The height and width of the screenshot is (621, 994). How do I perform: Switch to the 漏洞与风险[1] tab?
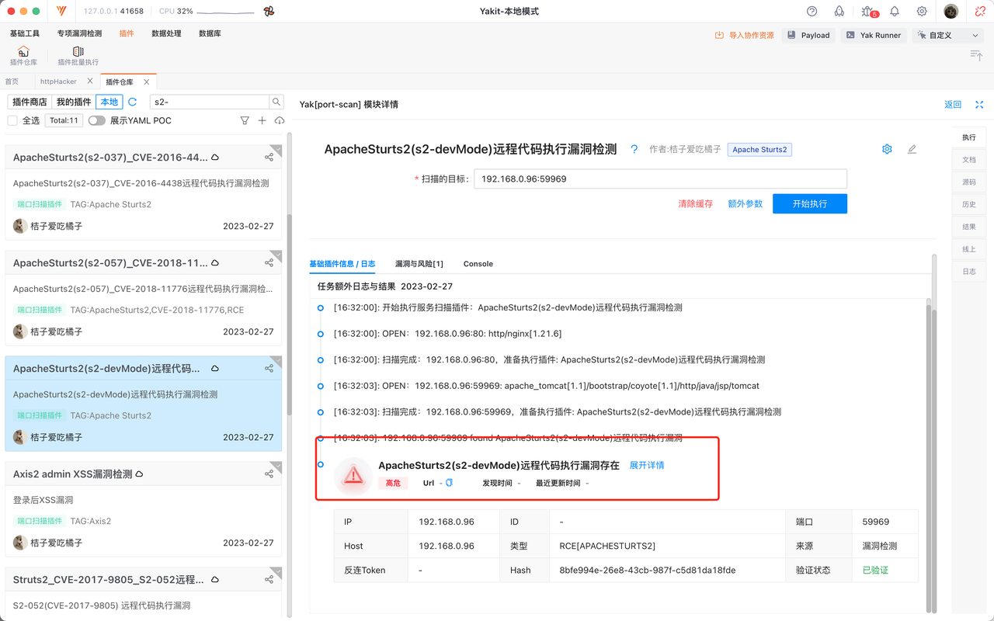click(x=419, y=264)
